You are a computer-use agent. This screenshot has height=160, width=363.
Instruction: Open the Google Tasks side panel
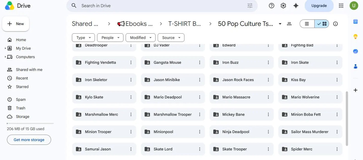click(x=355, y=51)
